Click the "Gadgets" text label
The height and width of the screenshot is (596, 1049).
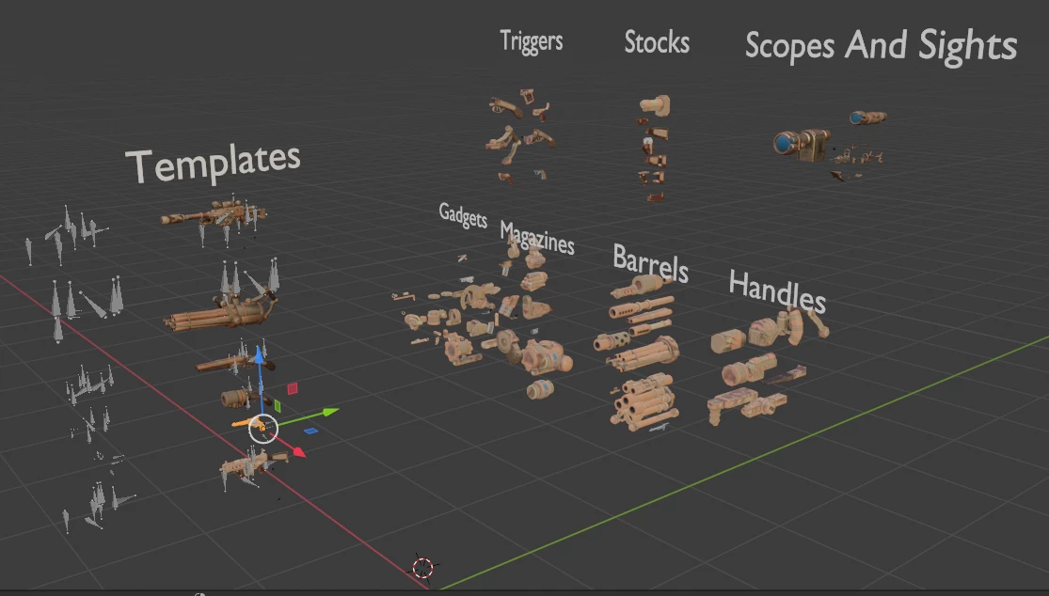click(463, 215)
